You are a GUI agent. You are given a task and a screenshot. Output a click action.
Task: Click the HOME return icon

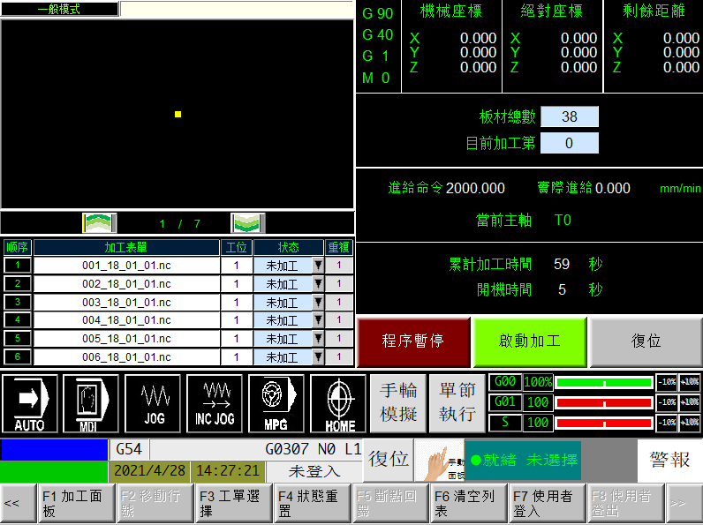pyautogui.click(x=339, y=403)
